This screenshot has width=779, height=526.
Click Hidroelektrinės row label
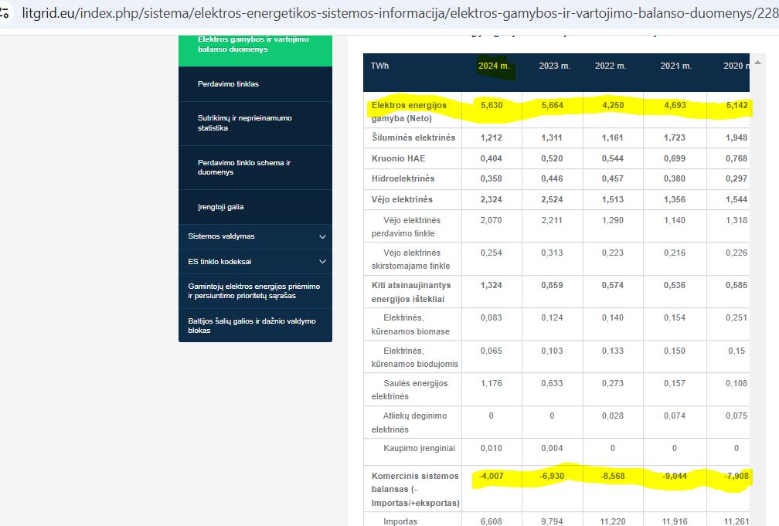pos(403,178)
